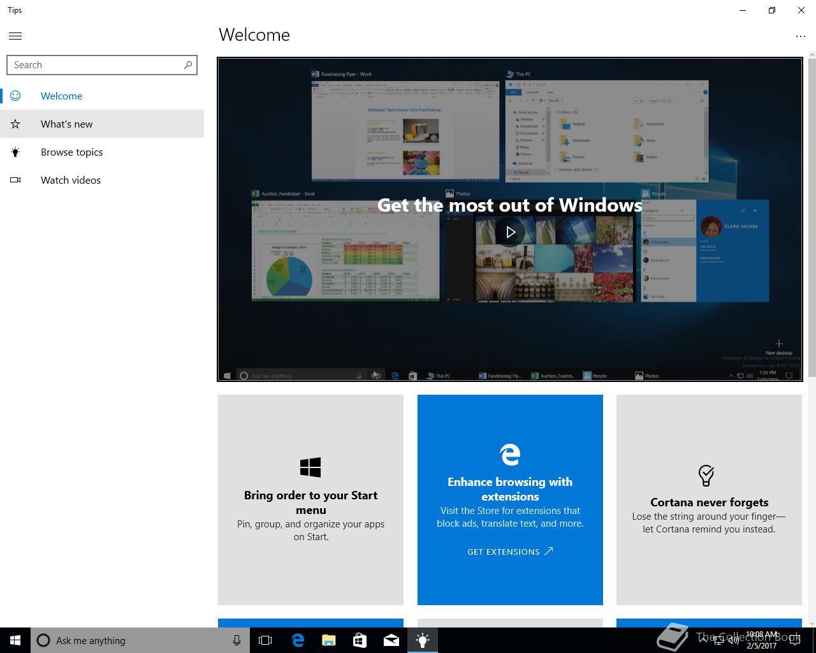Viewport: 816px width, 653px height.
Task: Open the Windows Start button
Action: coord(15,640)
